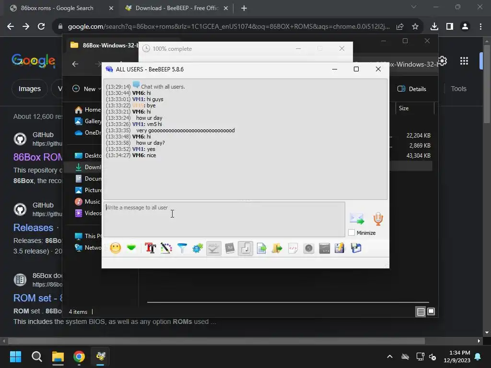
Task: Sort by Size column header in Explorer
Action: (415, 108)
